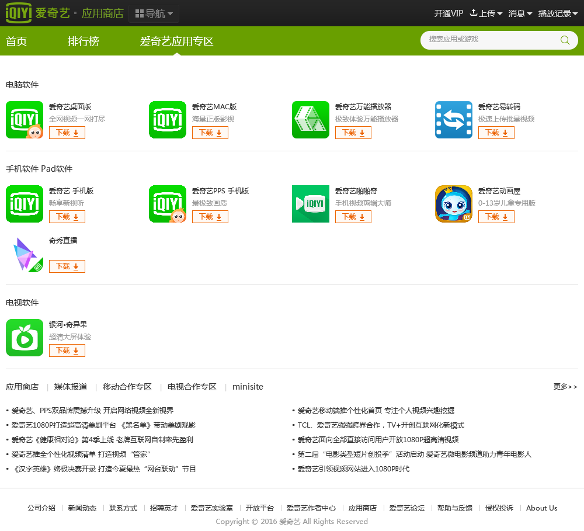
Task: Open the 爱奇艺桌面版 app icon
Action: coord(25,120)
